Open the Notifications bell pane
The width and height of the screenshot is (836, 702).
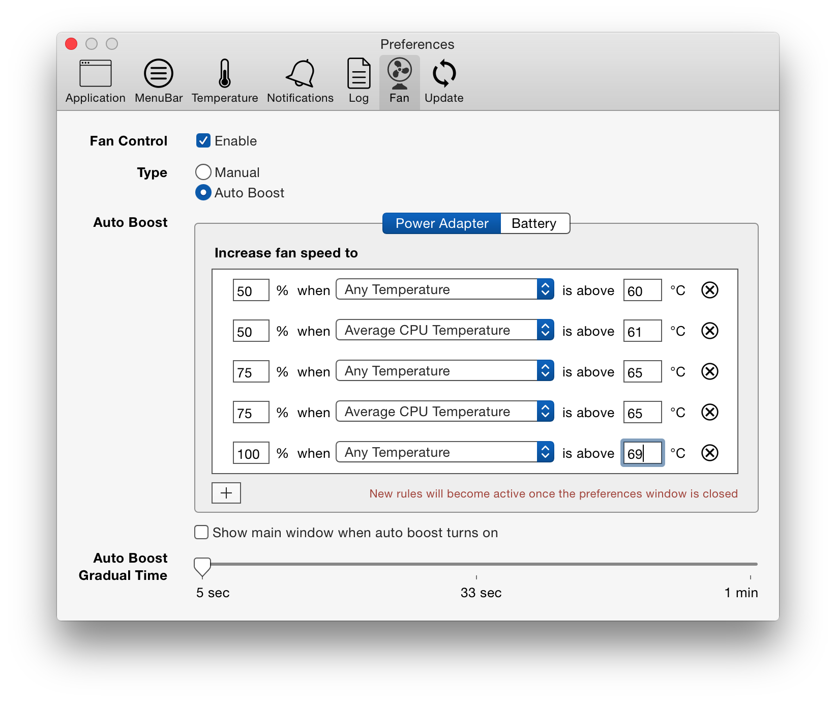pos(300,82)
